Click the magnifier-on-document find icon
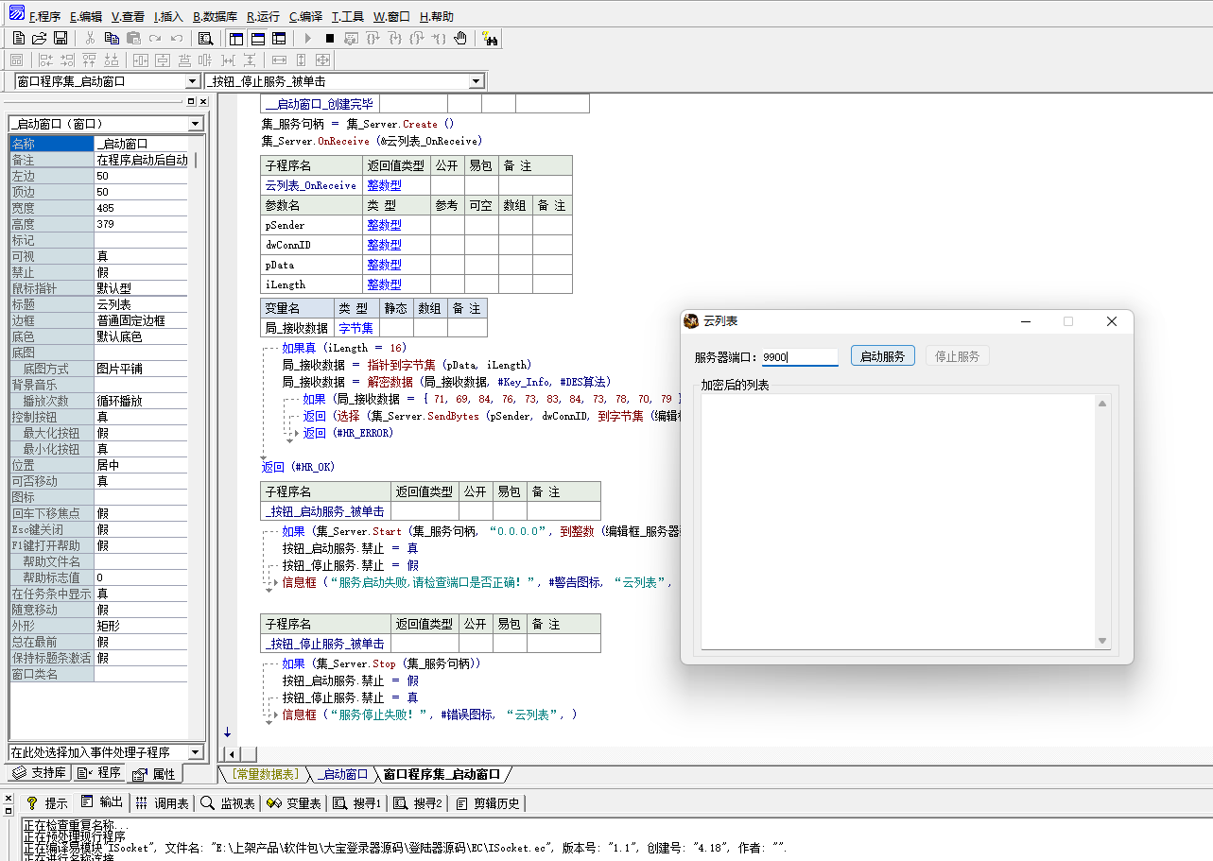This screenshot has height=861, width=1213. point(205,39)
